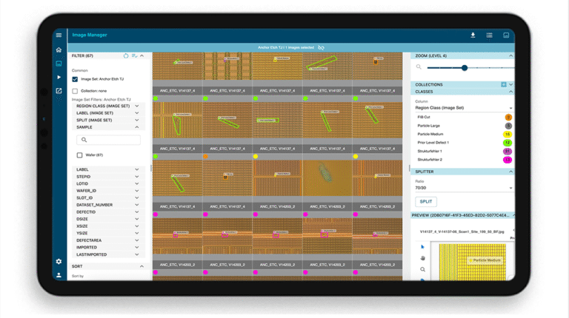Click the play icon in left sidebar

[x=59, y=77]
